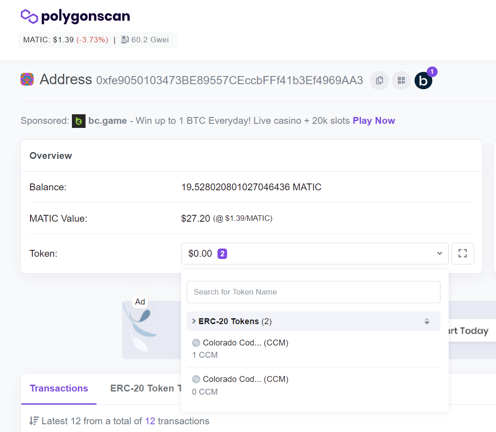Copy the address to clipboard

(x=379, y=81)
